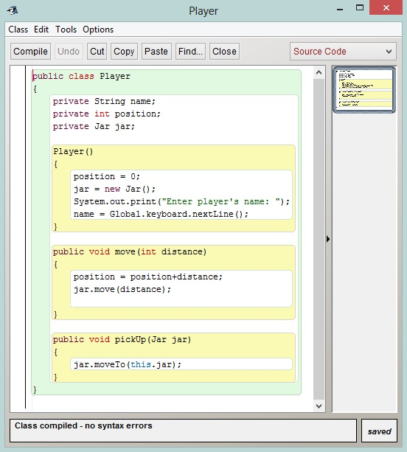The image size is (407, 452).
Task: Open the Tools menu
Action: (66, 29)
